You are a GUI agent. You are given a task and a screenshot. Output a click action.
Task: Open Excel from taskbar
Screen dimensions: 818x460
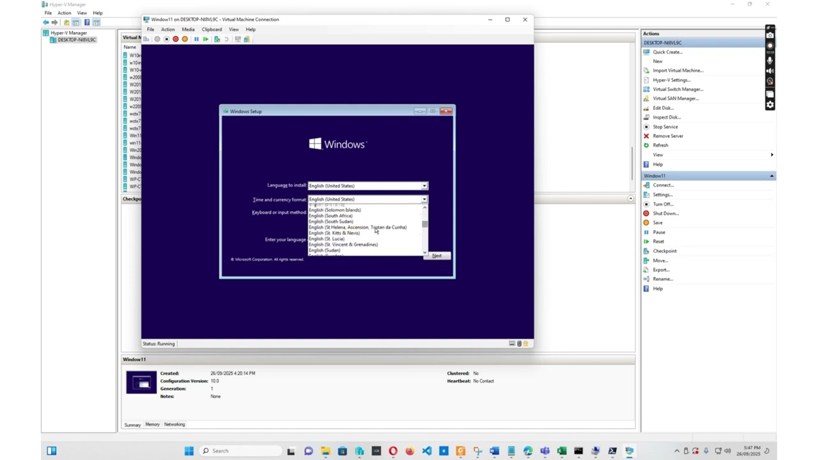562,451
